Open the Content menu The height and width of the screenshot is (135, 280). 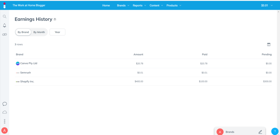[x=156, y=5]
